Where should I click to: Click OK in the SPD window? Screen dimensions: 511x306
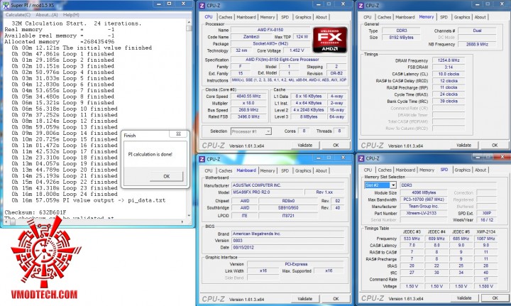click(495, 298)
